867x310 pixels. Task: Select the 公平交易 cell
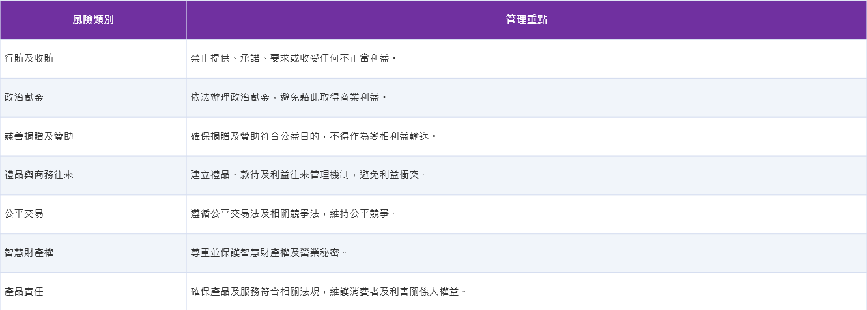[x=93, y=214]
